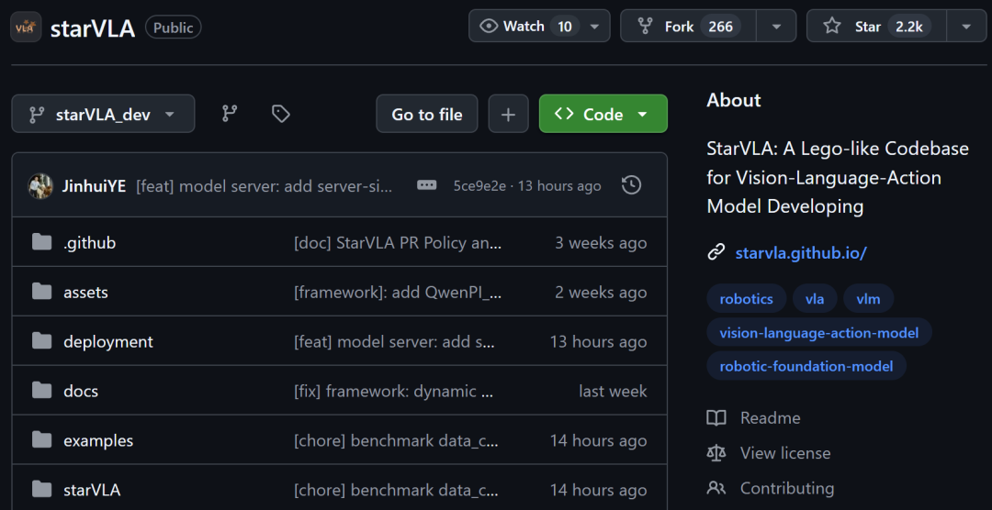Open the starVLA_dev branch selector
Image resolution: width=992 pixels, height=510 pixels.
pyautogui.click(x=103, y=114)
